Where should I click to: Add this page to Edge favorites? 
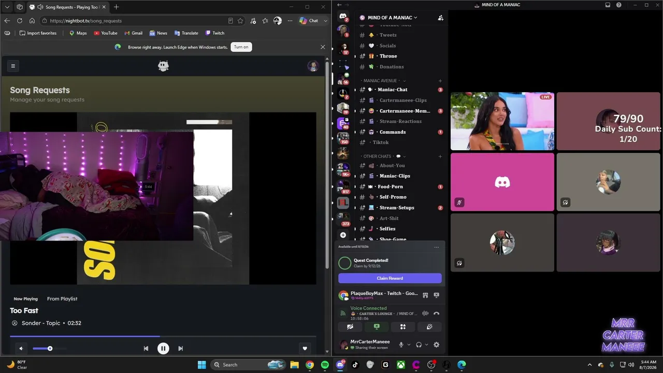[x=240, y=21]
